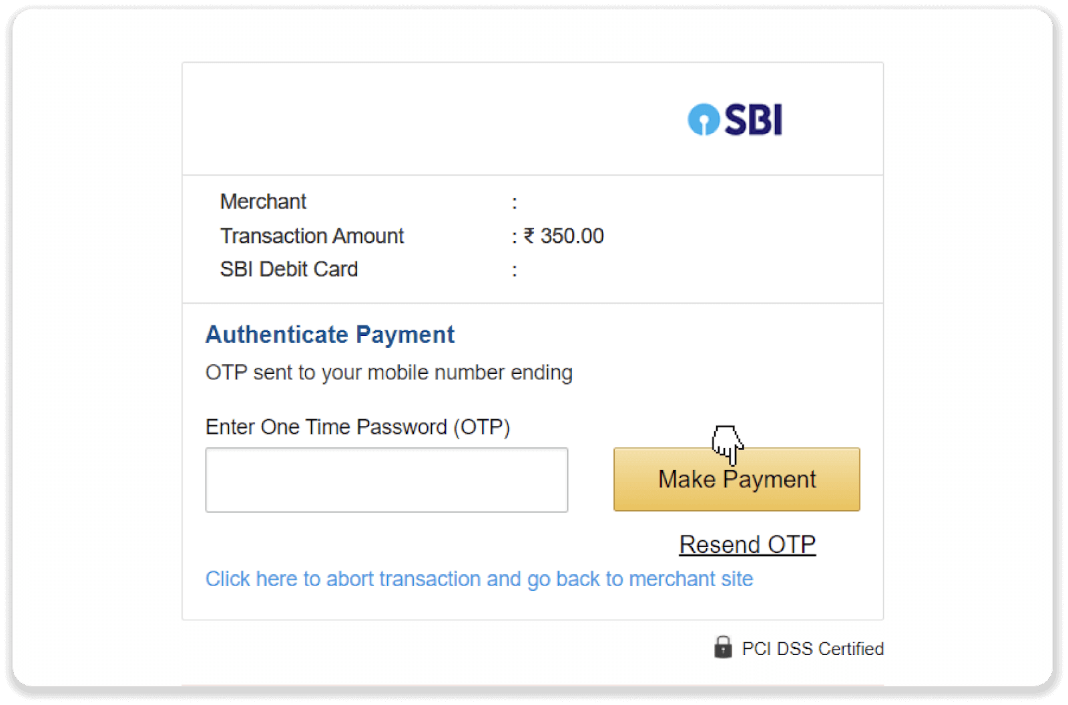Click the SBI wordmark text
Viewport: 1068px width, 705px height.
[x=754, y=120]
